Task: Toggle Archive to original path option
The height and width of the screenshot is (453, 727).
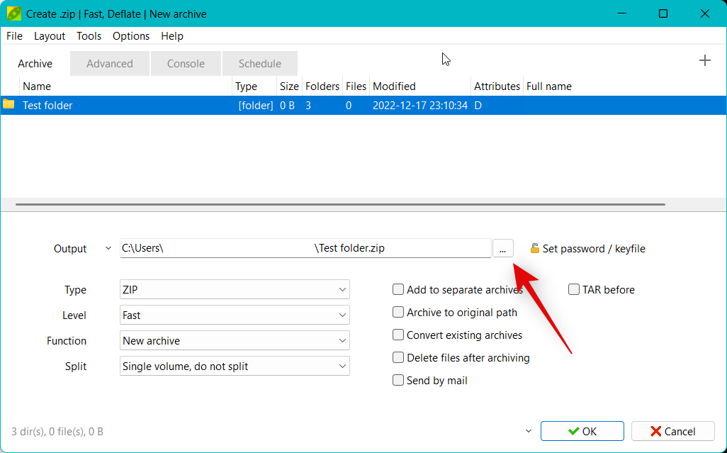Action: tap(398, 313)
